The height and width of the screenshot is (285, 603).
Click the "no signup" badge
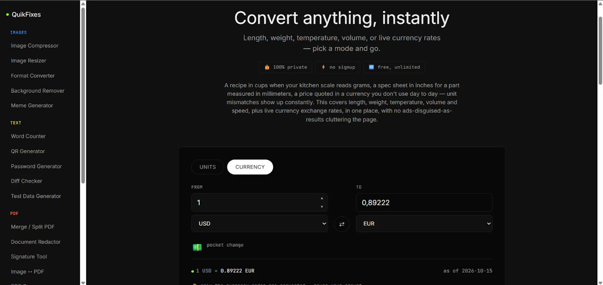(338, 67)
